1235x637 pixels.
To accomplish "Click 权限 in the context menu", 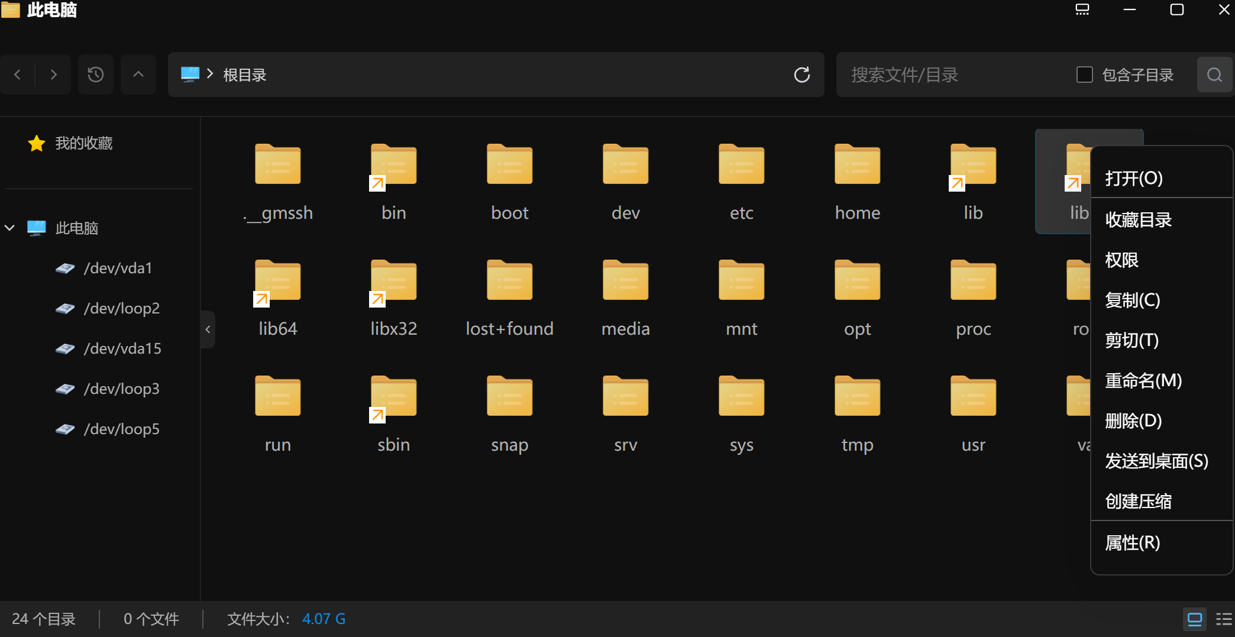I will click(x=1121, y=260).
